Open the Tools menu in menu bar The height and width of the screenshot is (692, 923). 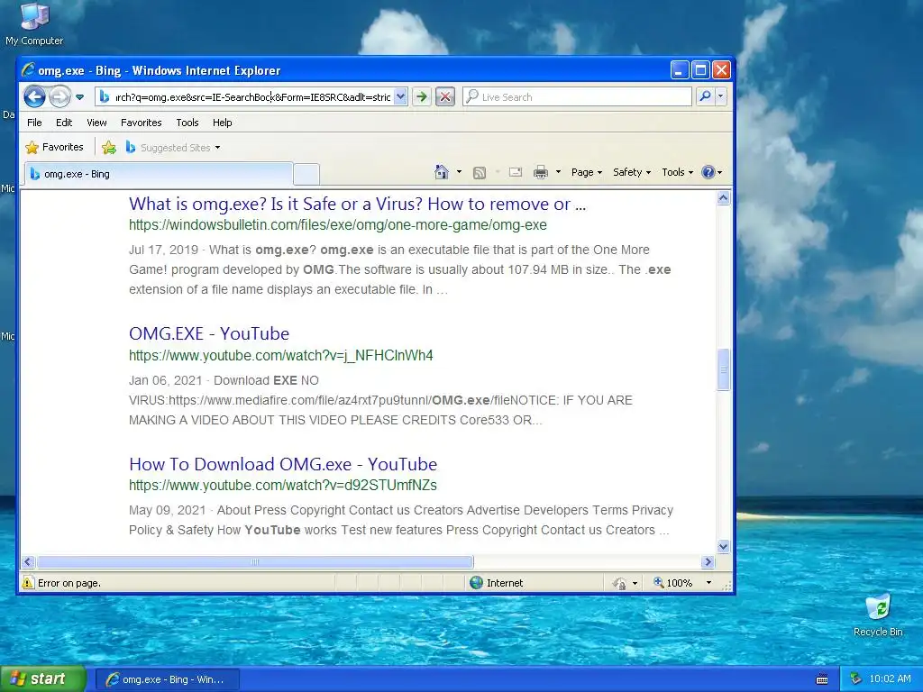click(x=187, y=123)
